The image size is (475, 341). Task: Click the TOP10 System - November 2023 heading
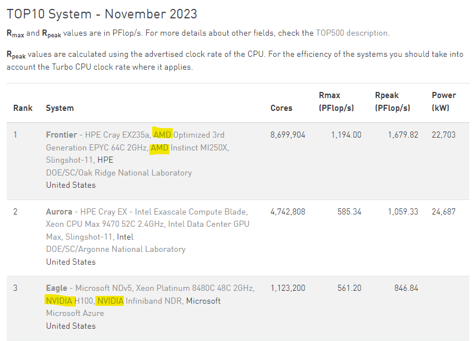(x=101, y=14)
